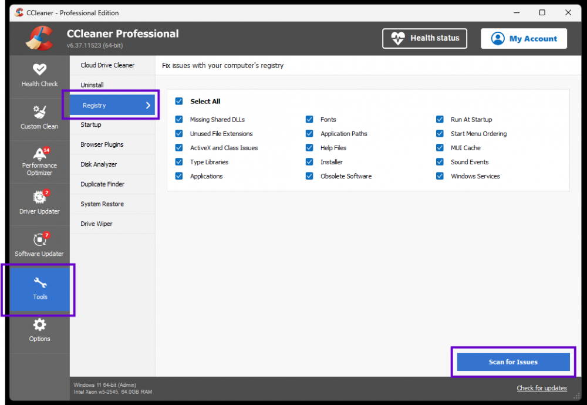Uncheck Unused File Extensions
587x405 pixels.
[x=179, y=134]
